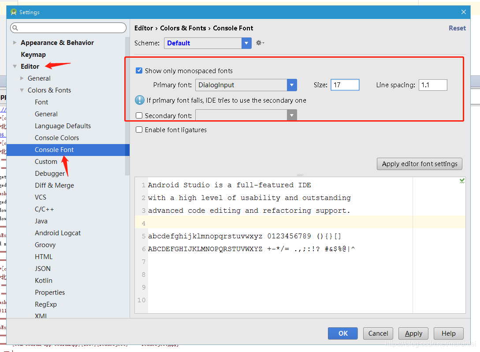The width and height of the screenshot is (480, 352).
Task: Click the preview splitter grip handle
Action: [x=300, y=175]
